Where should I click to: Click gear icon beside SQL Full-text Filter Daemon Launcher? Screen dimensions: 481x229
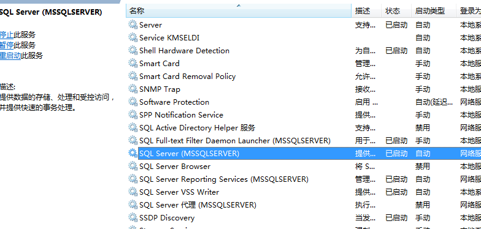133,140
